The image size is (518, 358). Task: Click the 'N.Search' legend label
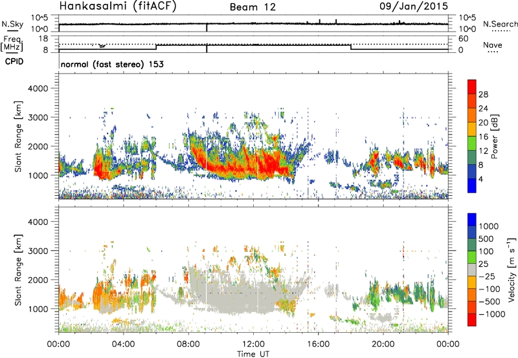(x=501, y=24)
